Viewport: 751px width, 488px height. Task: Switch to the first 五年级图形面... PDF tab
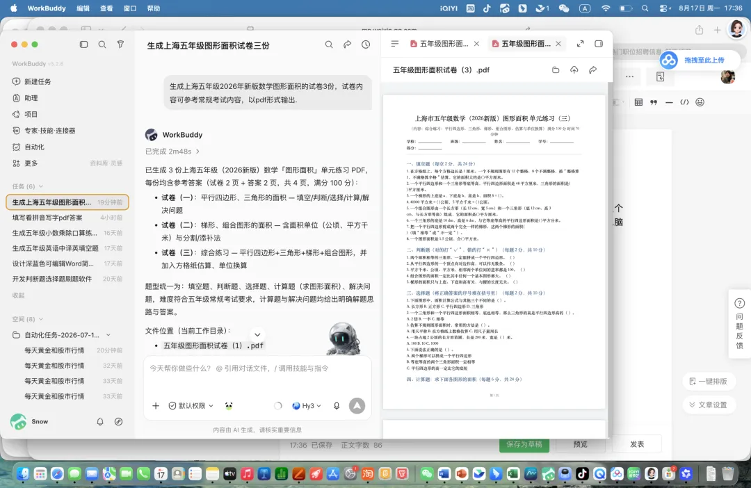tap(439, 44)
